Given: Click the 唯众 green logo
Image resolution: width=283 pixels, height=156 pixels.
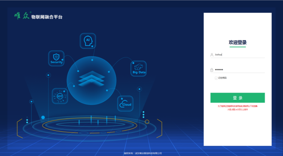Looking at the screenshot, I should coord(22,16).
